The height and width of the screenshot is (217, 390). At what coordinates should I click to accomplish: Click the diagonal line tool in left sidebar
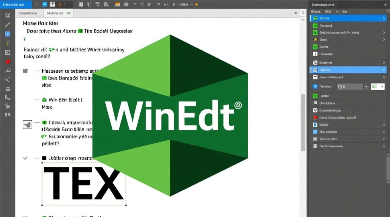[x=8, y=25]
